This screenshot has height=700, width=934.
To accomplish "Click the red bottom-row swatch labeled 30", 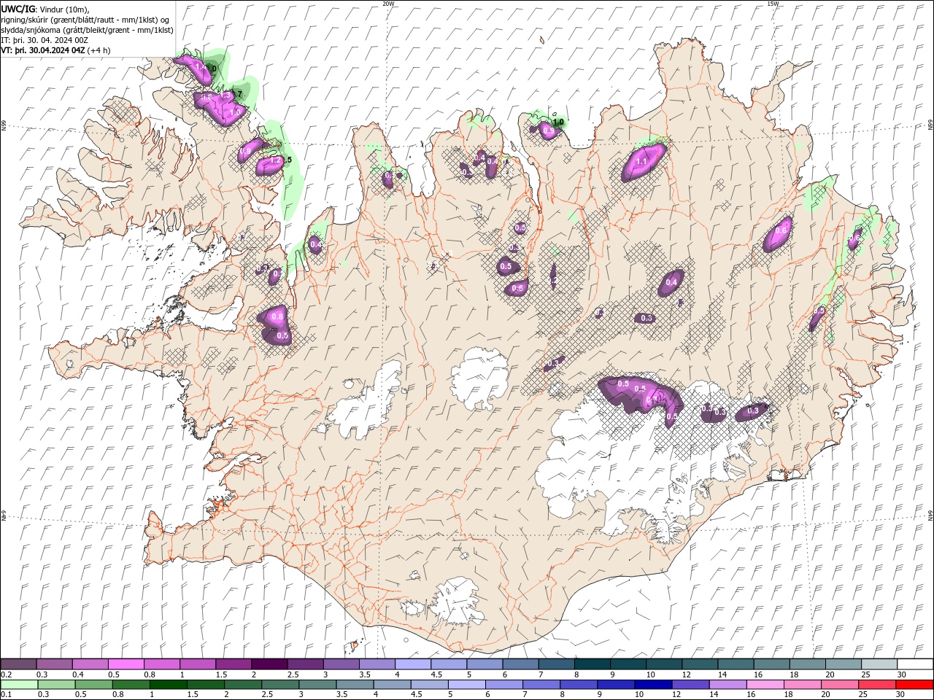I will coord(914,685).
